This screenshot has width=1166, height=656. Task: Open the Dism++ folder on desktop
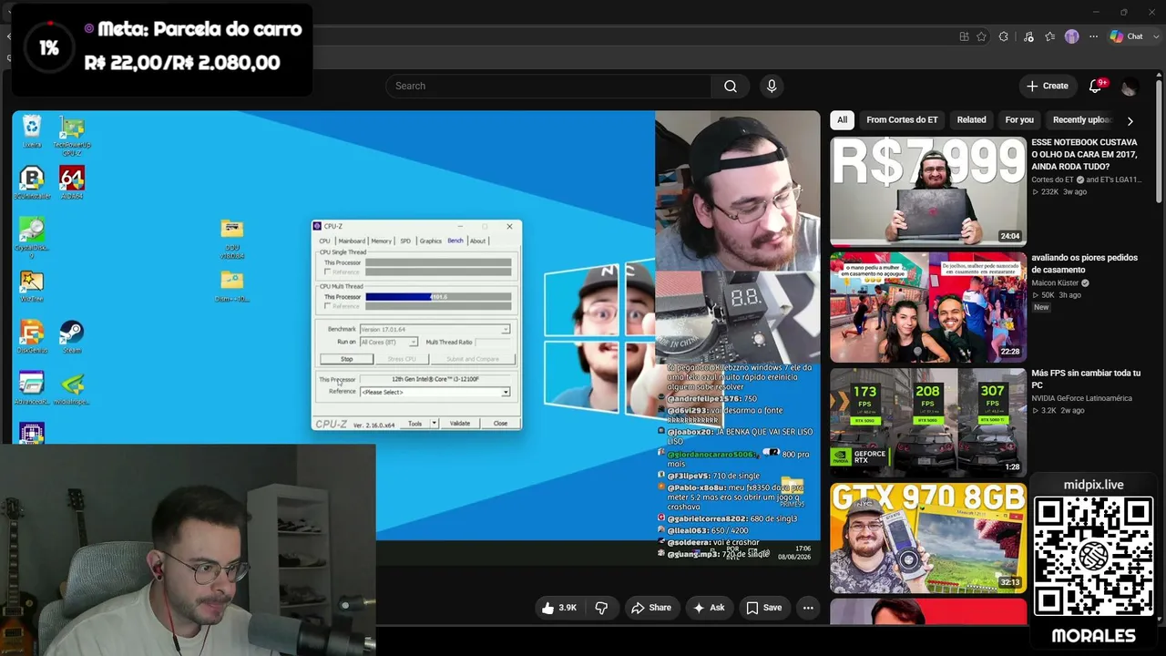coord(232,285)
